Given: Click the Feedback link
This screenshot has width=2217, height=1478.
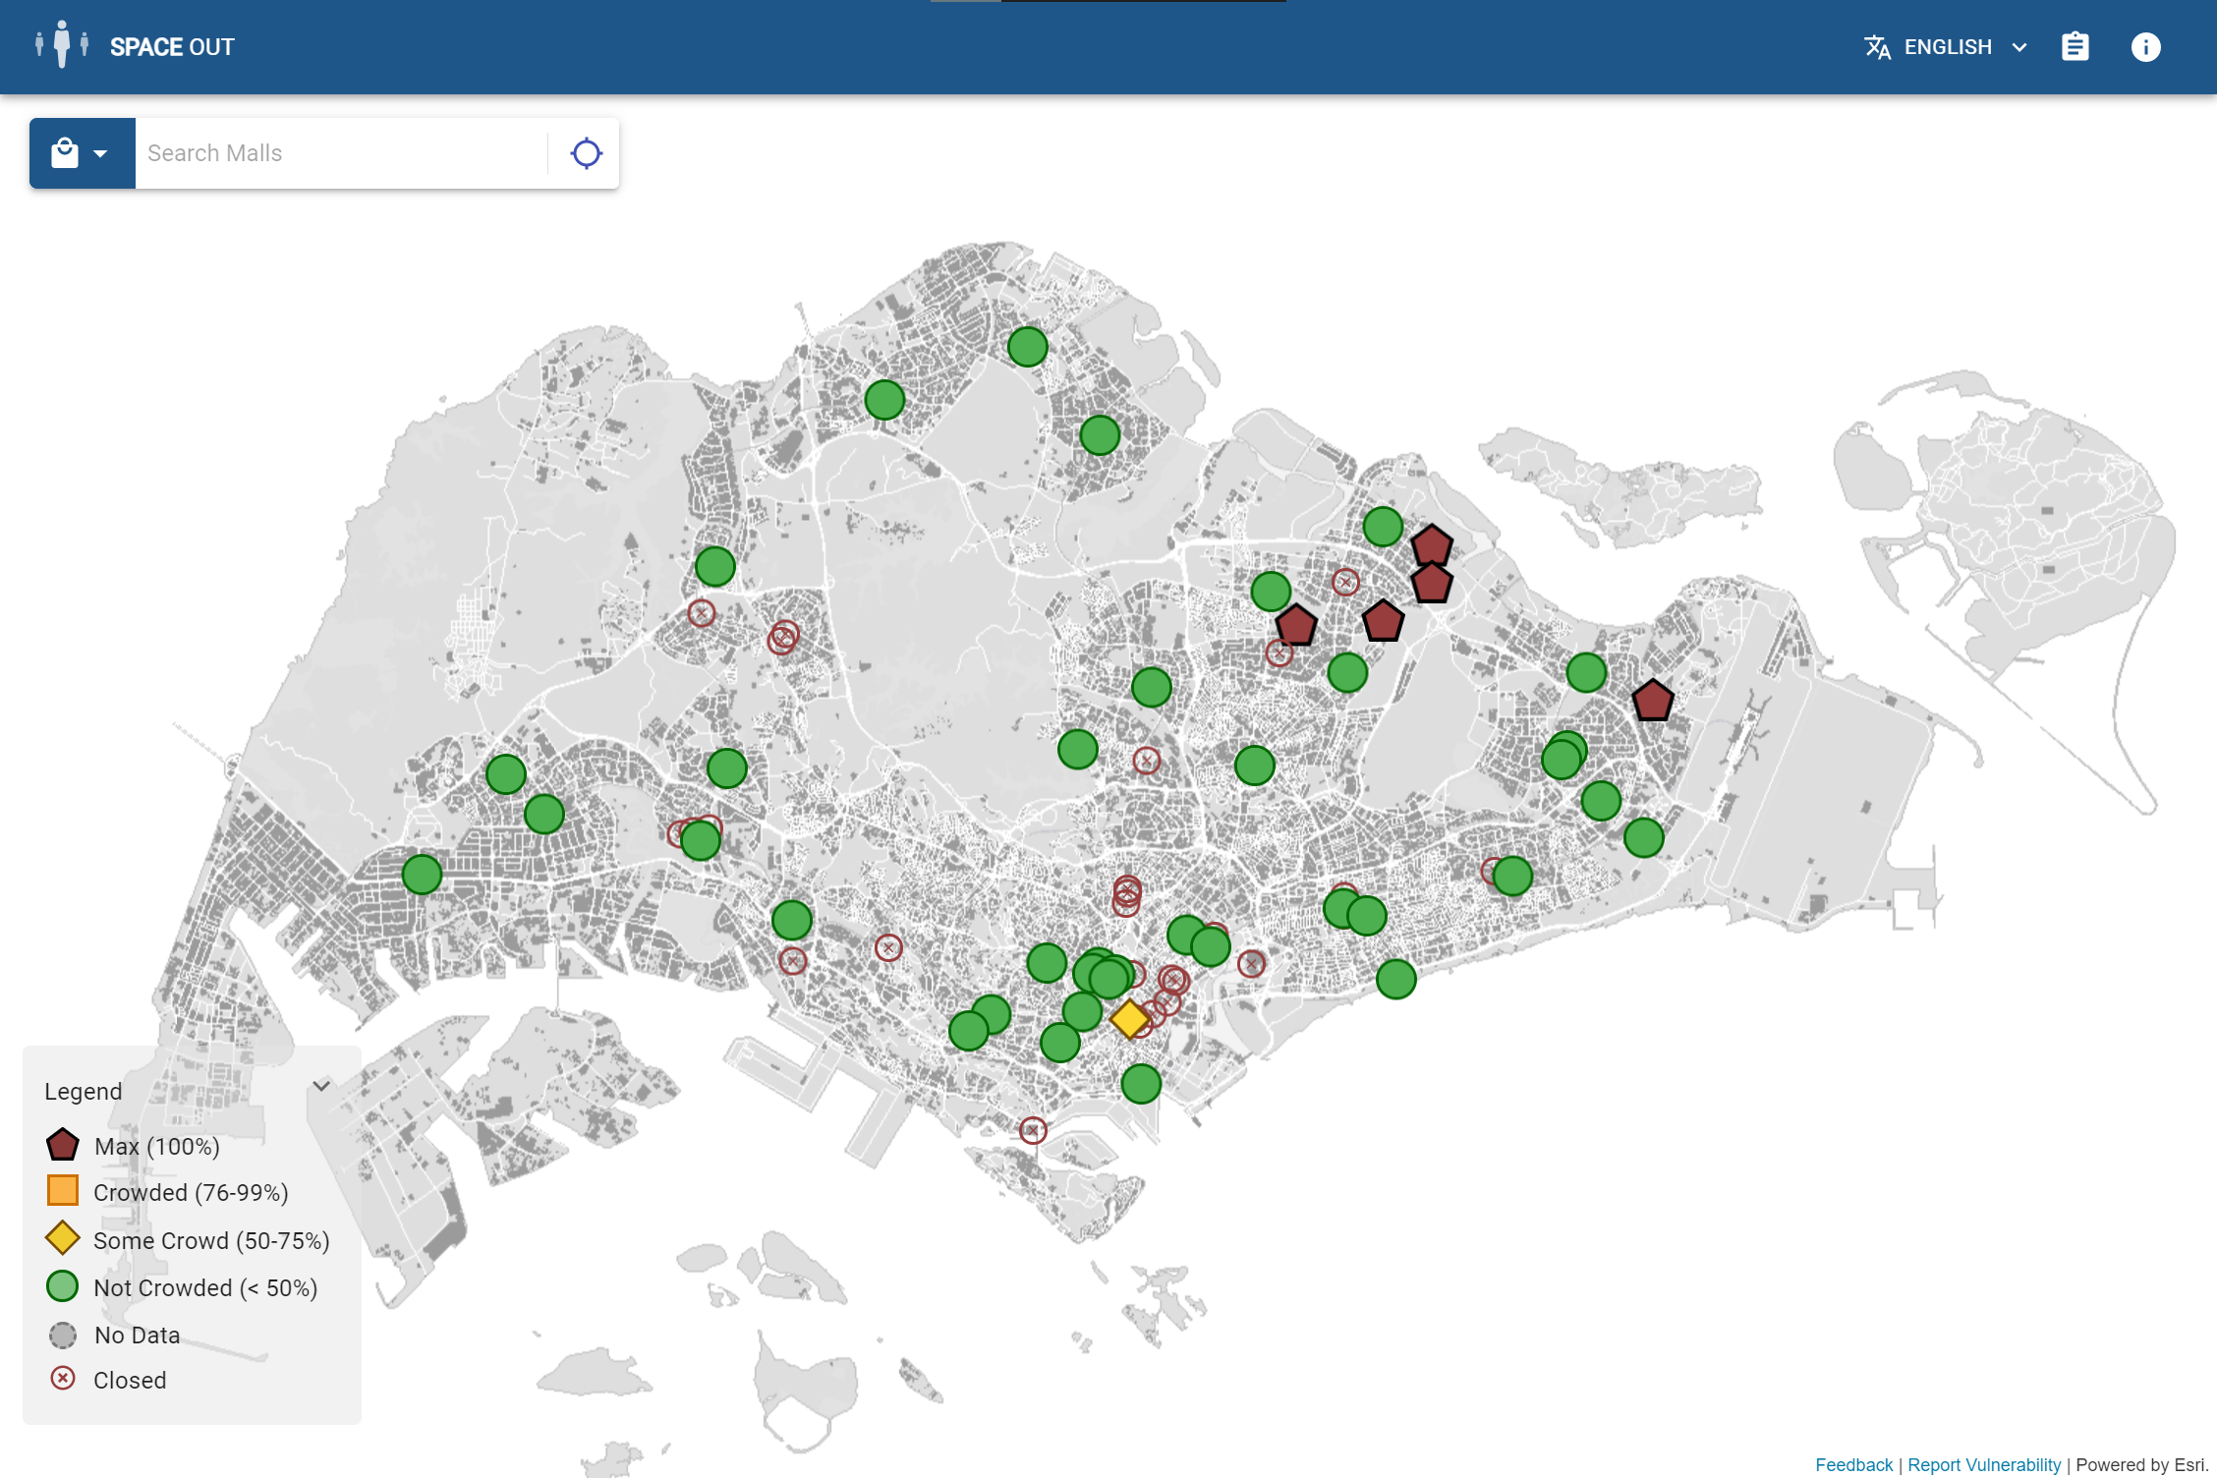Looking at the screenshot, I should [x=1852, y=1464].
